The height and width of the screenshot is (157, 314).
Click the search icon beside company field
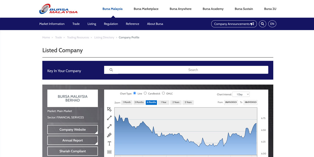pos(111,70)
